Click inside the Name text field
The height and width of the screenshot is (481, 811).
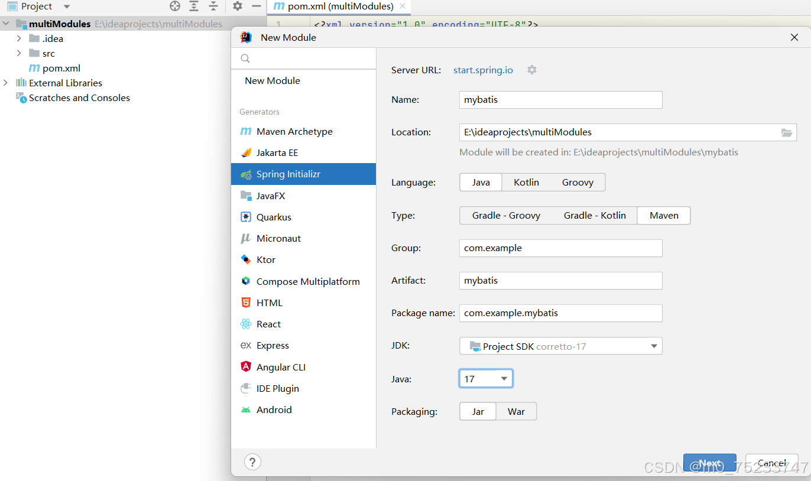coord(560,99)
